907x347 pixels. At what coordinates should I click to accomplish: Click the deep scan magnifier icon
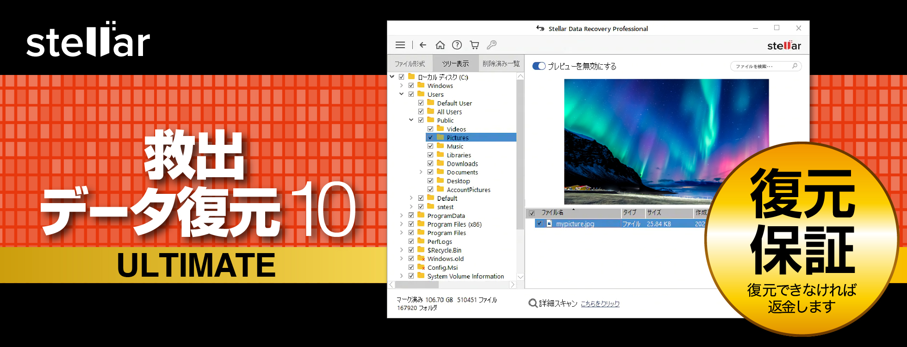tap(533, 304)
